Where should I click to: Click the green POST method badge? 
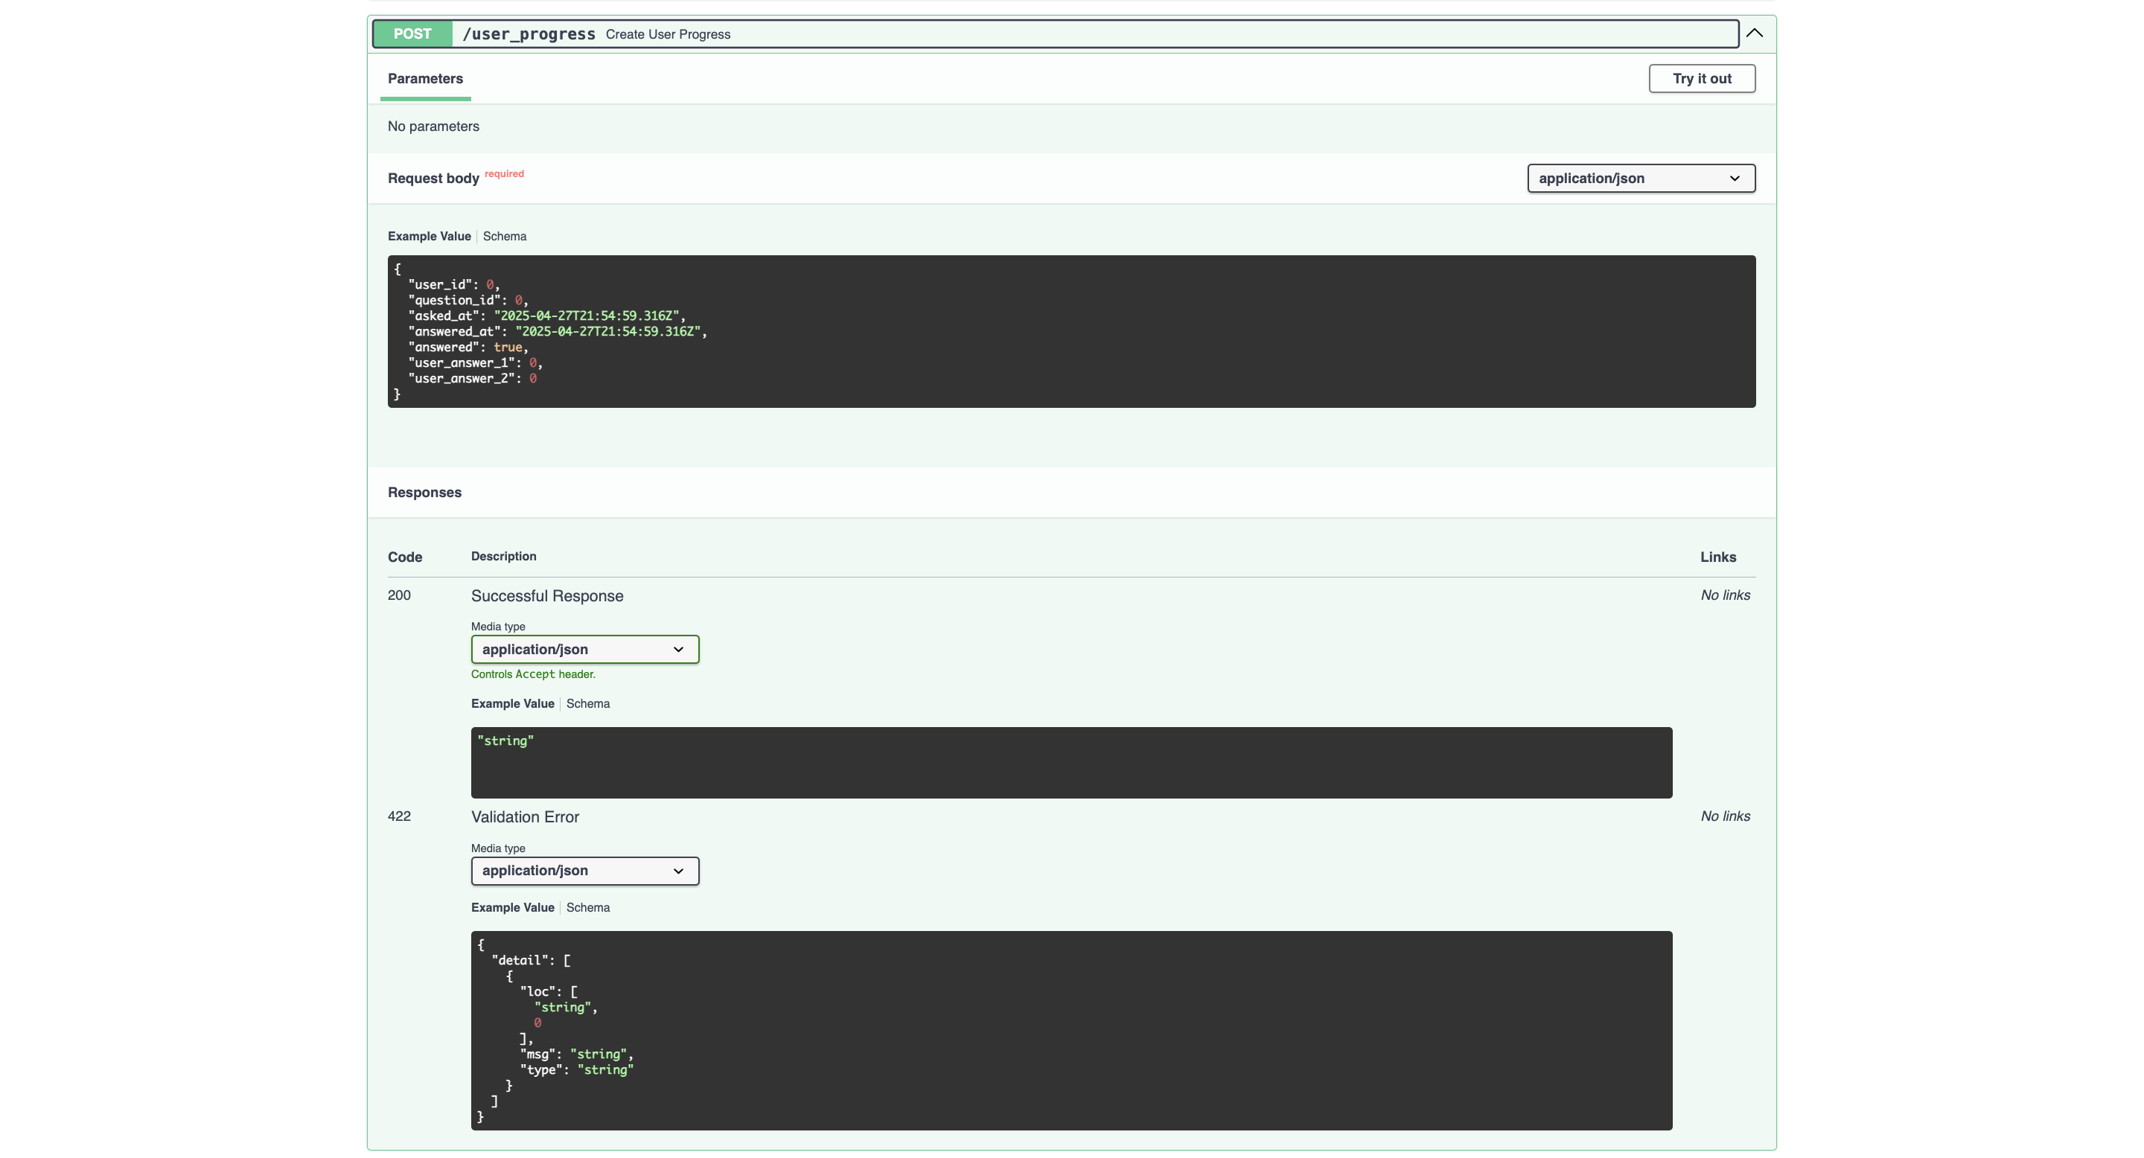(412, 34)
